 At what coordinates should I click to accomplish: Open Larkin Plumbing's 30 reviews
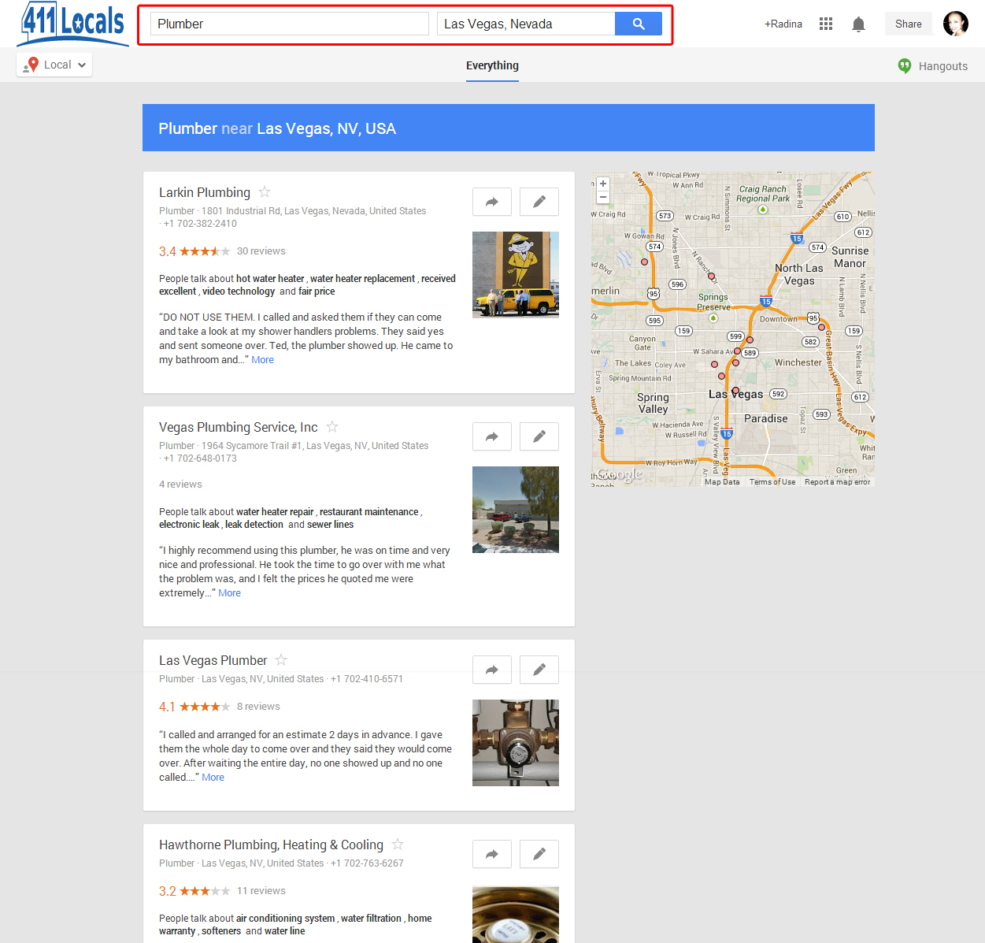point(261,251)
